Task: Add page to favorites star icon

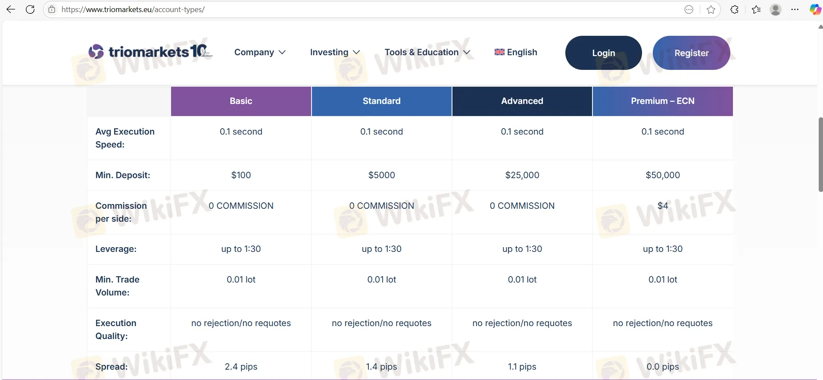Action: pyautogui.click(x=711, y=9)
